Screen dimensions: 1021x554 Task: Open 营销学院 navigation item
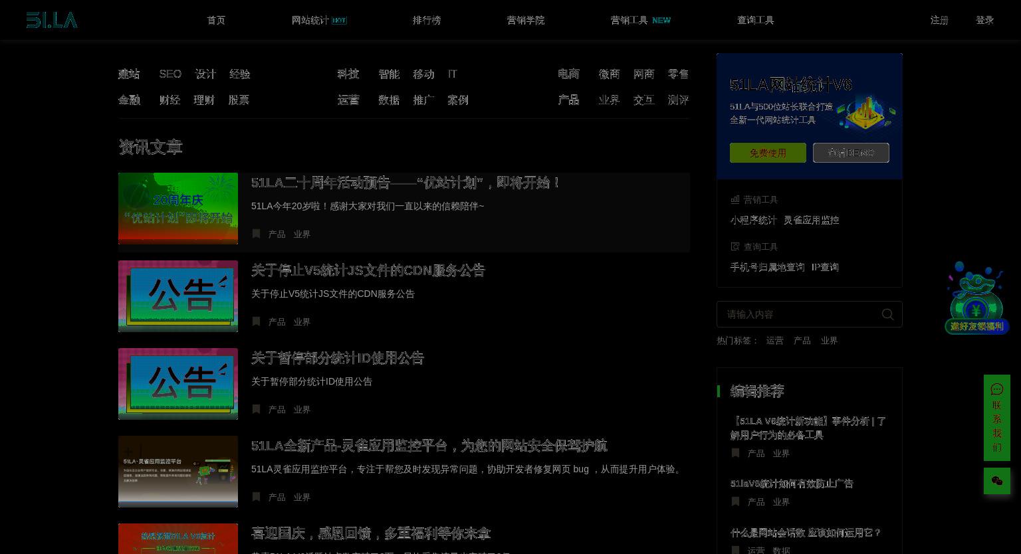[526, 20]
